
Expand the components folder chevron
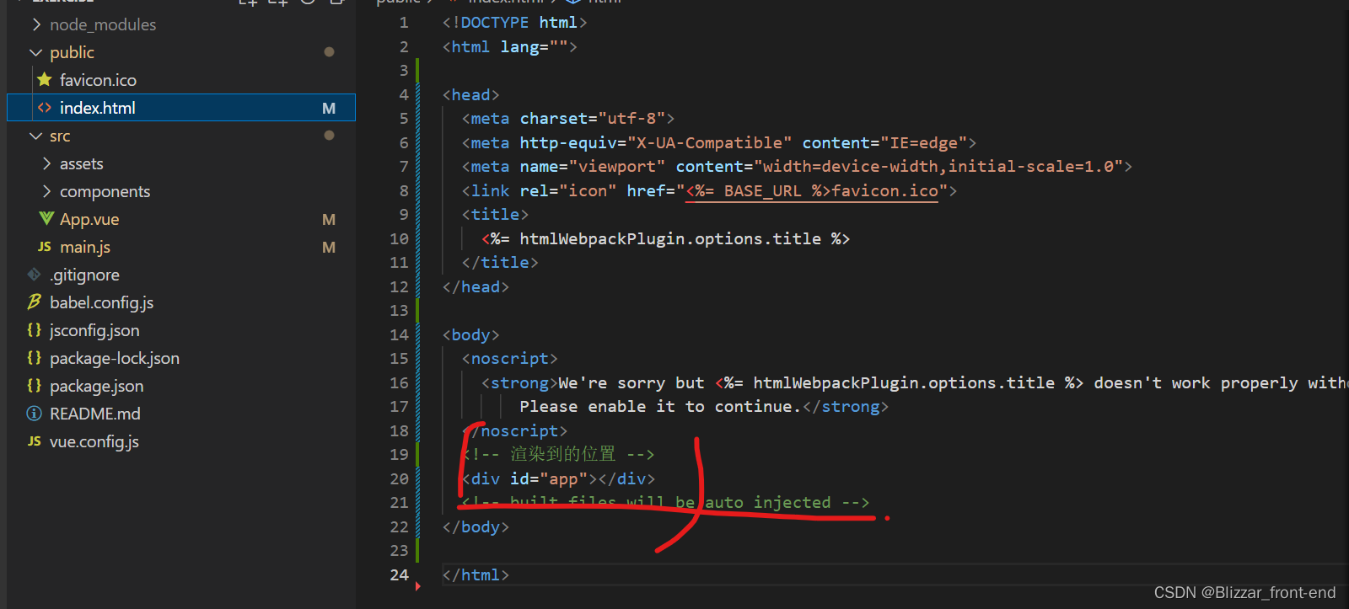click(x=46, y=191)
